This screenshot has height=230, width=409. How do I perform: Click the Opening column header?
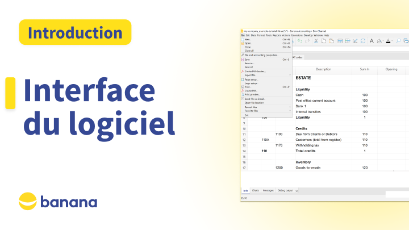(x=391, y=69)
